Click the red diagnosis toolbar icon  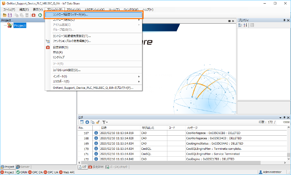34,15
